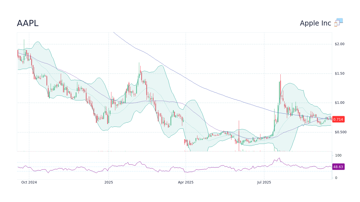The image size is (360, 202).
Task: Select the AAPL ticker title
Action: pos(28,23)
